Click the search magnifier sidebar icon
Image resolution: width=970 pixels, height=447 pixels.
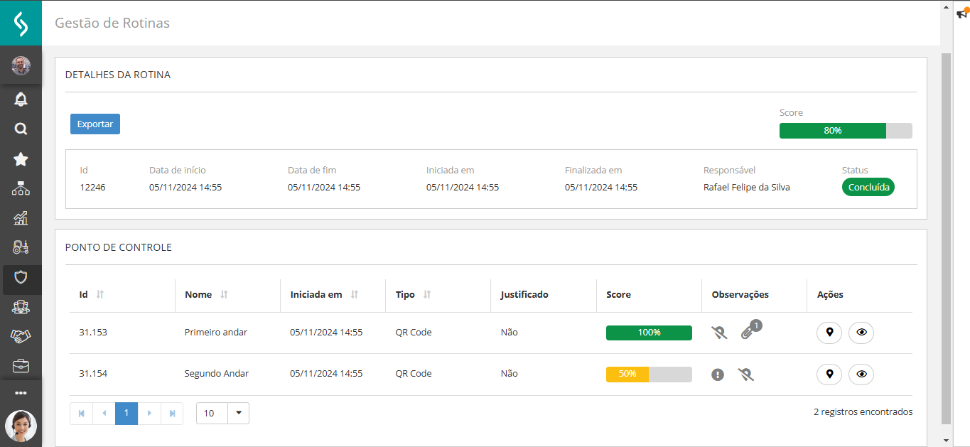(21, 129)
